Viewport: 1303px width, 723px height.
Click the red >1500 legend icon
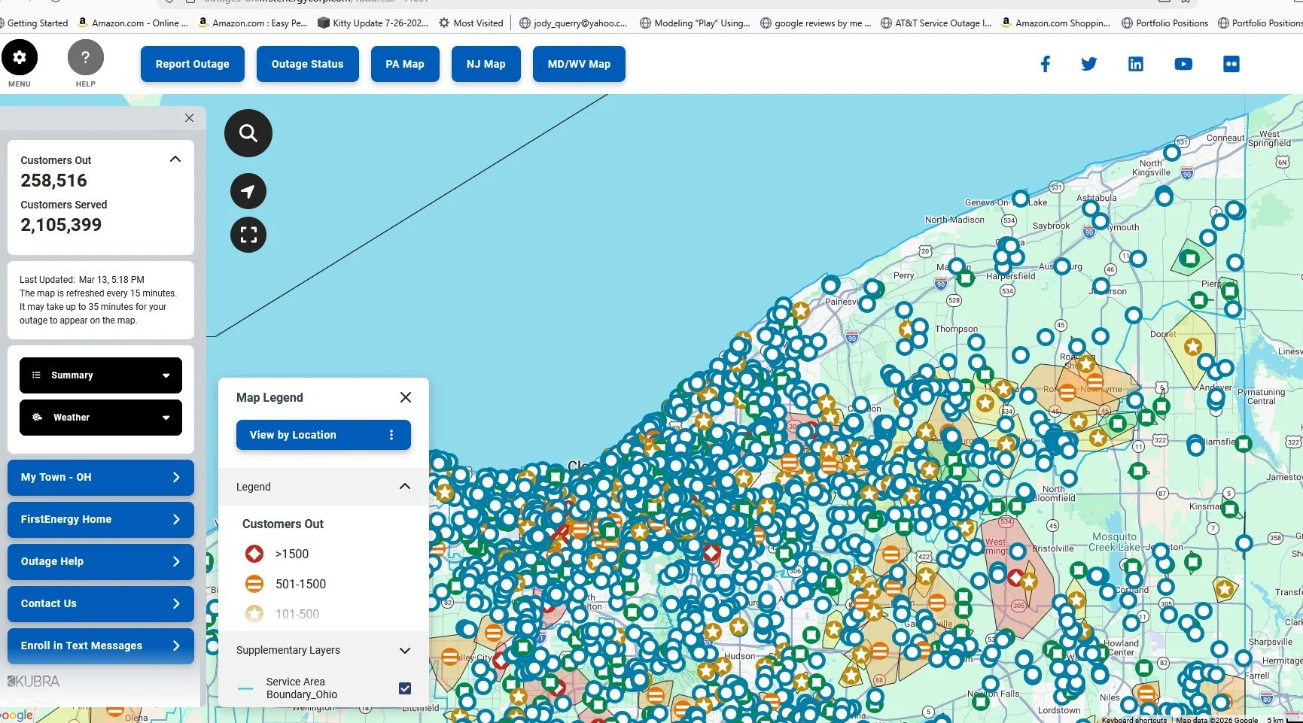254,554
